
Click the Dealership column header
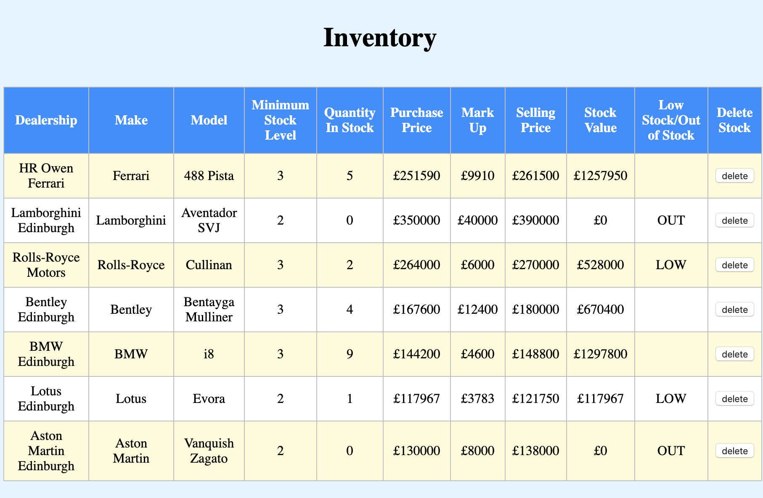[46, 120]
